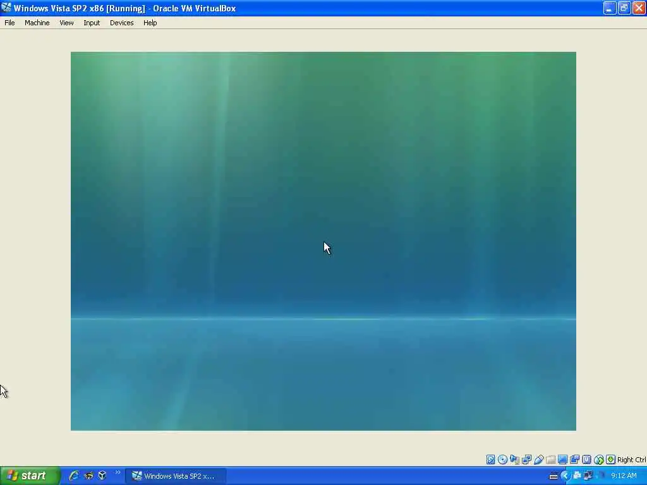
Task: Click the 9:12 AM taskbar clock
Action: [x=624, y=476]
